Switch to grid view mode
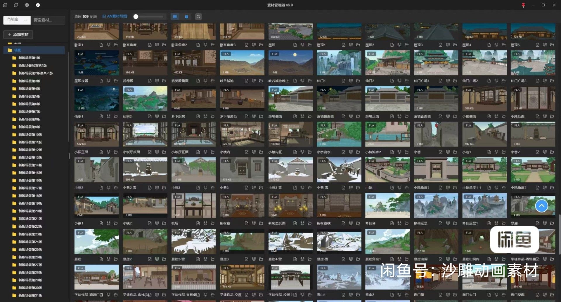561x302 pixels. [175, 17]
